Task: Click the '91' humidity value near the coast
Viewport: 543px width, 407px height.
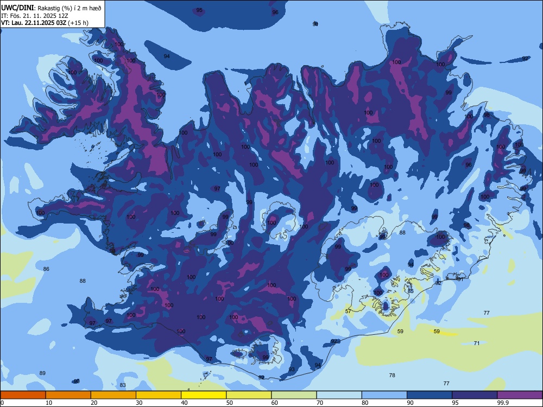Action: pyautogui.click(x=460, y=279)
